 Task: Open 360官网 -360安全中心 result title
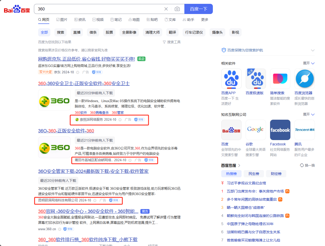(x=88, y=211)
